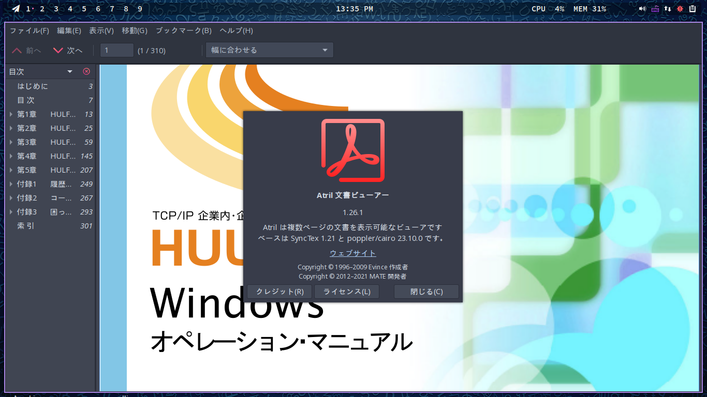
Task: Expand the 第2章 tree entry
Action: click(11, 128)
